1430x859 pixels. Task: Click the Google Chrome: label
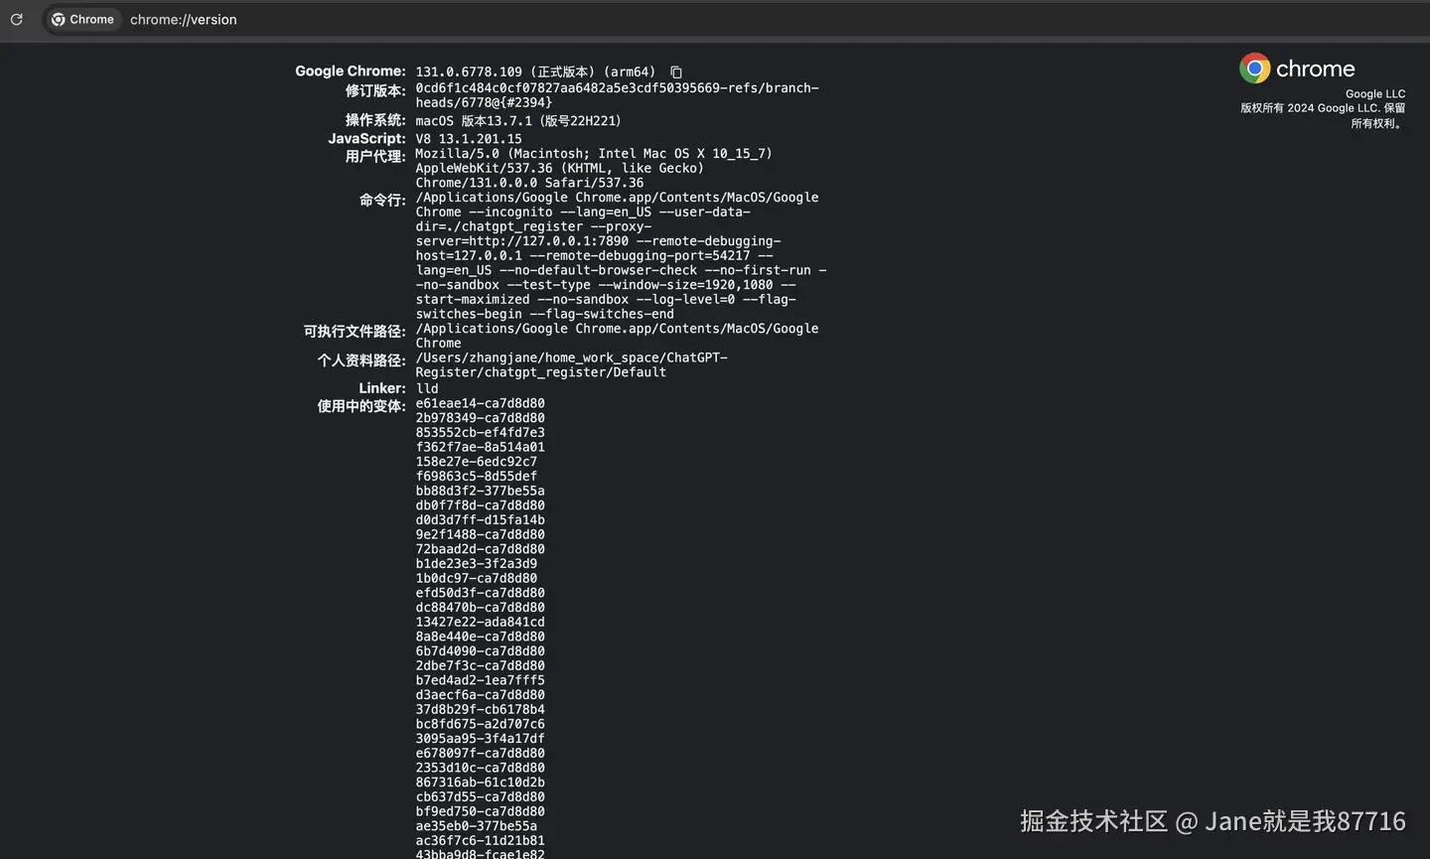[351, 71]
